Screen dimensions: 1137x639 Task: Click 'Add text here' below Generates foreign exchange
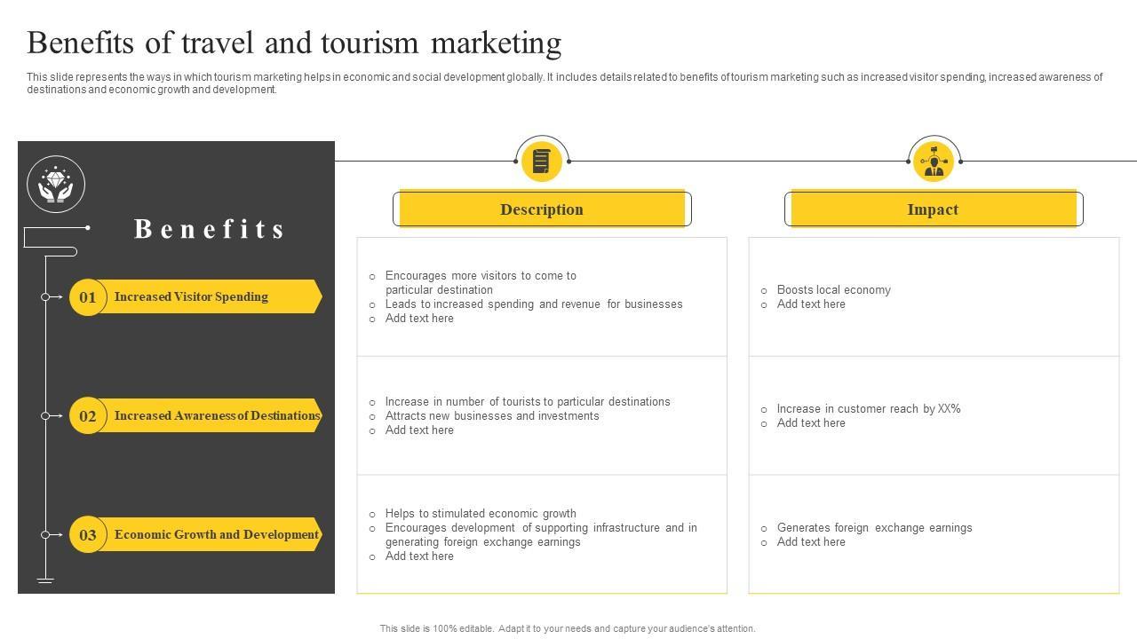[x=811, y=542]
